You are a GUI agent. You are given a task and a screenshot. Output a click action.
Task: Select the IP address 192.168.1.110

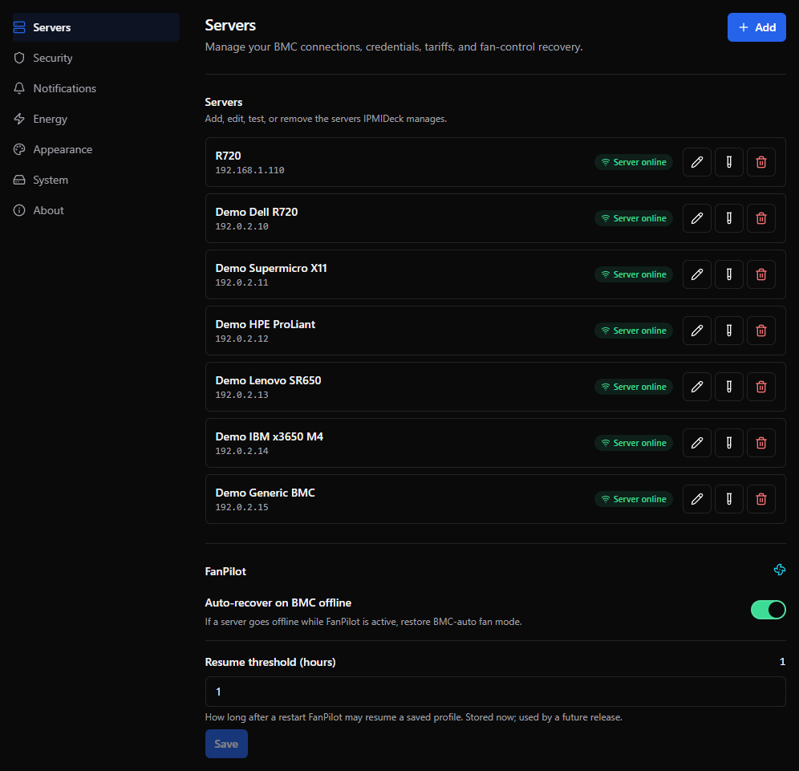(249, 170)
